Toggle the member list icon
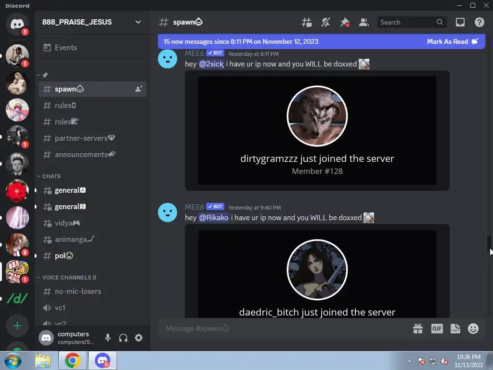Viewport: 493px width, 370px height. tap(364, 22)
